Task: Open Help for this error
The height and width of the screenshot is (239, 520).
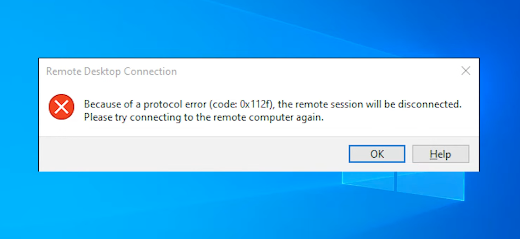Action: point(440,154)
